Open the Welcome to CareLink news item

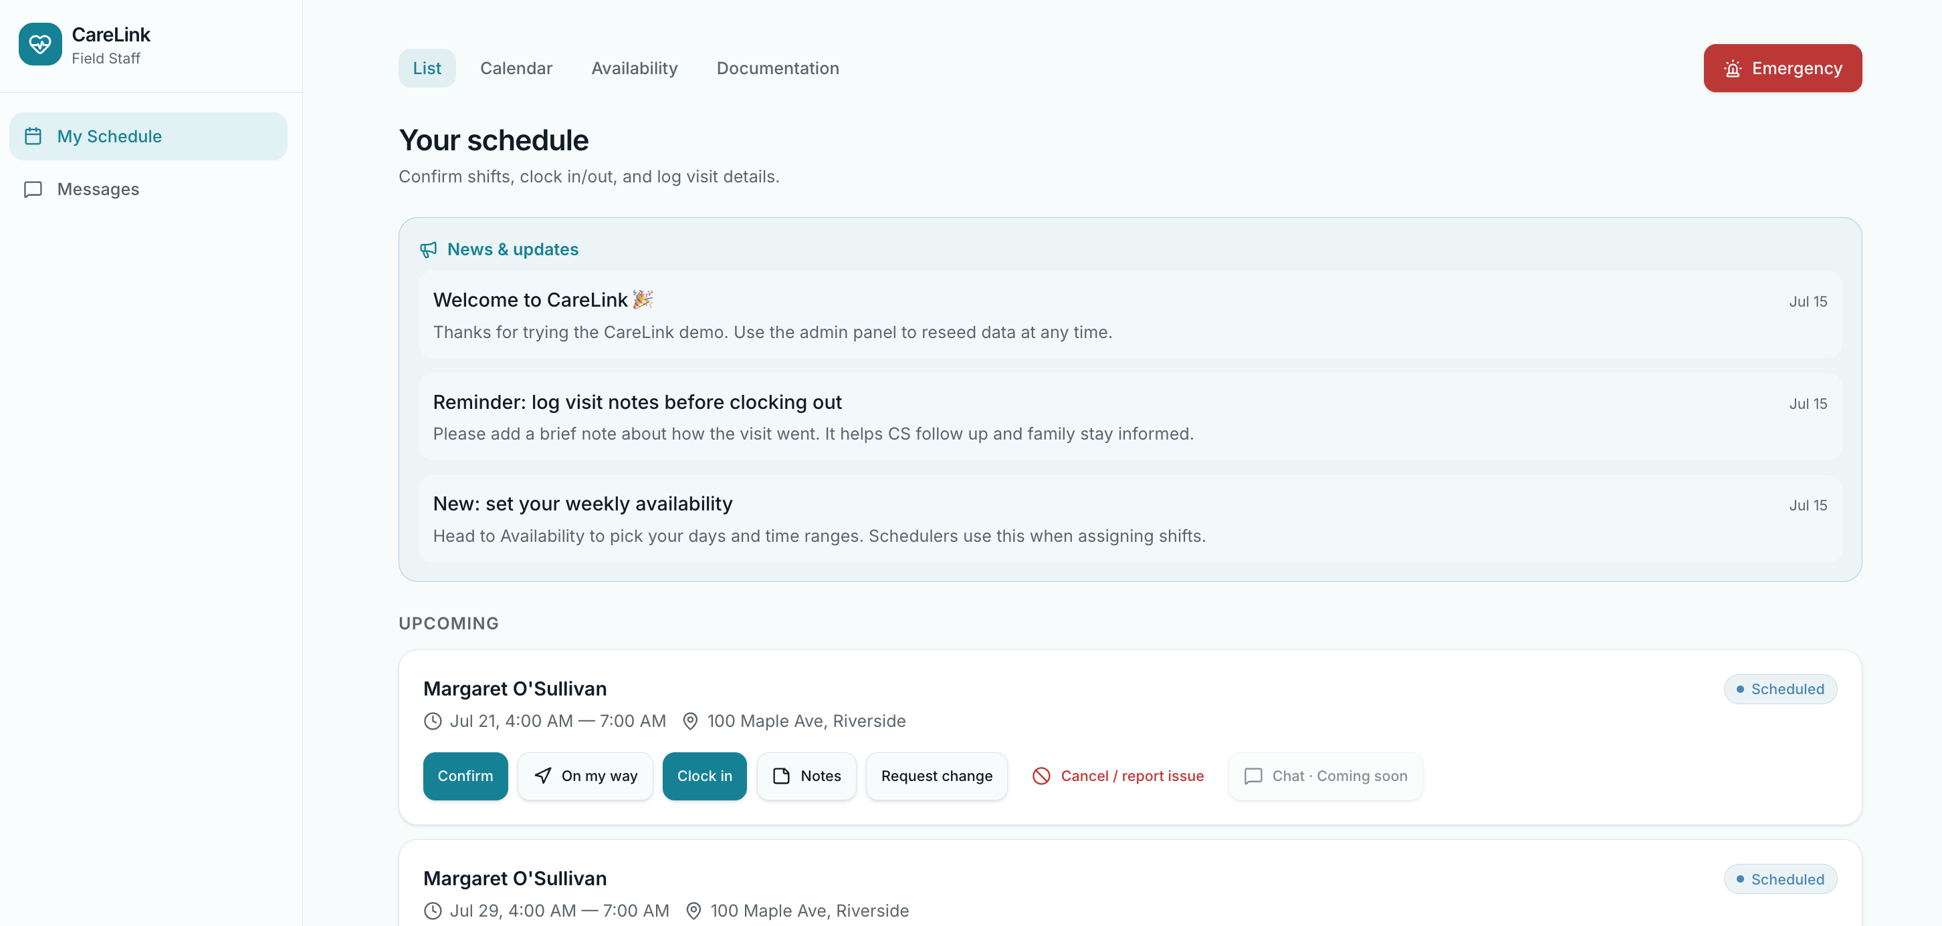pos(1130,315)
